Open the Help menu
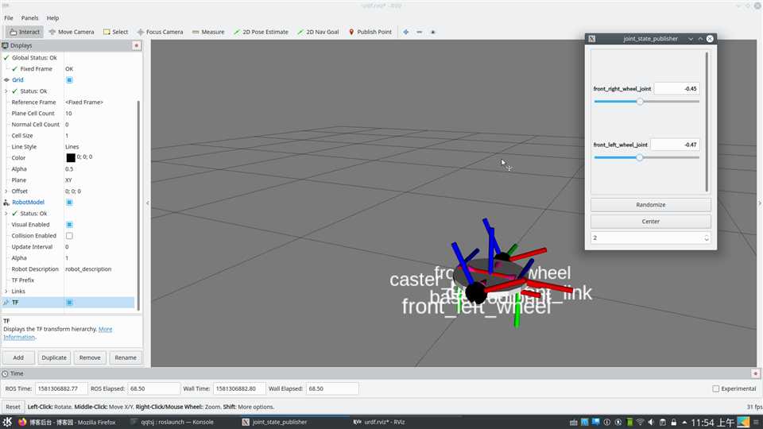This screenshot has width=763, height=429. 52,18
